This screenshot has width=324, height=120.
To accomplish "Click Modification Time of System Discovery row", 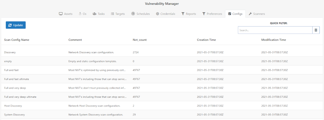I will pos(275,115).
